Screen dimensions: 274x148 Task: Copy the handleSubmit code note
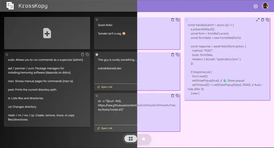point(268,20)
